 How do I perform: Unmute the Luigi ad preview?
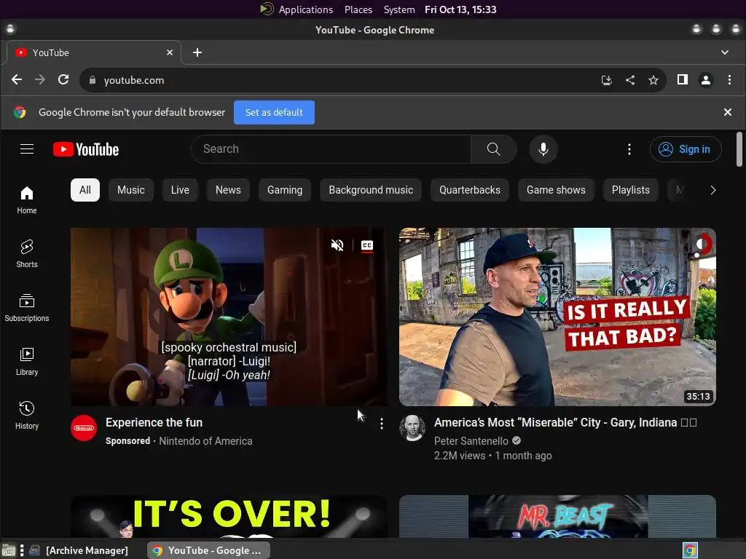point(337,245)
